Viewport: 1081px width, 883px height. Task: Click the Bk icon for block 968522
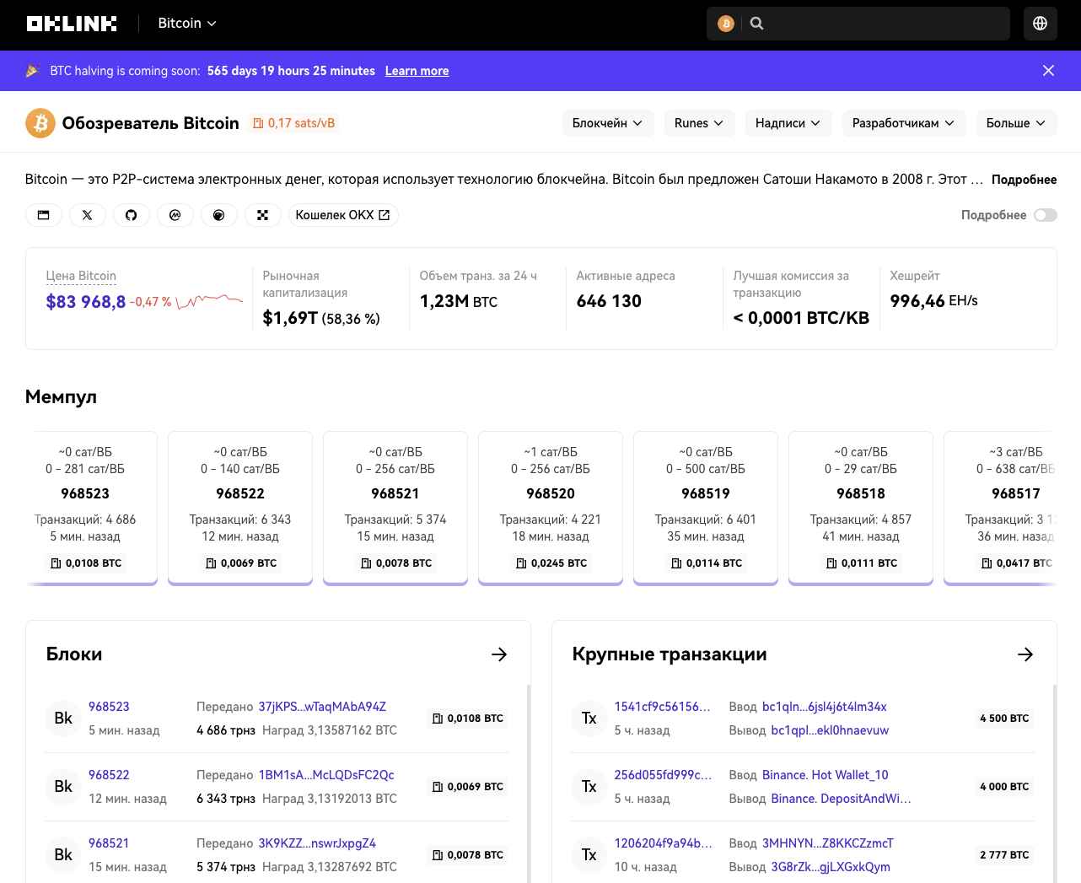[63, 787]
